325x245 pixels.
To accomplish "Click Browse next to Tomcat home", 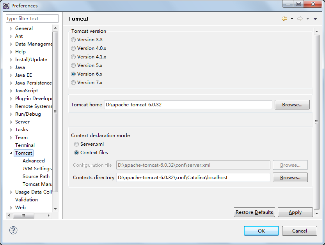I will pos(292,105).
